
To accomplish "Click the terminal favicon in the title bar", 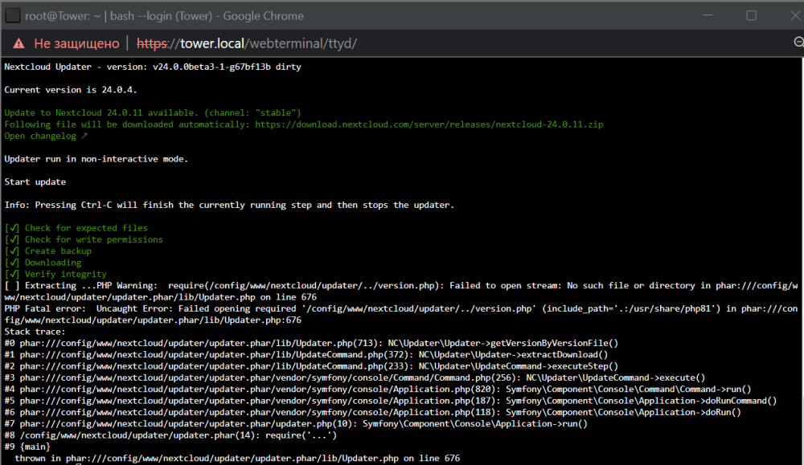I will pyautogui.click(x=12, y=16).
